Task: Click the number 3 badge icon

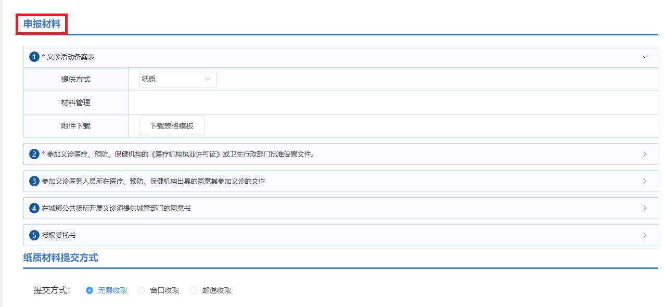Action: click(34, 181)
